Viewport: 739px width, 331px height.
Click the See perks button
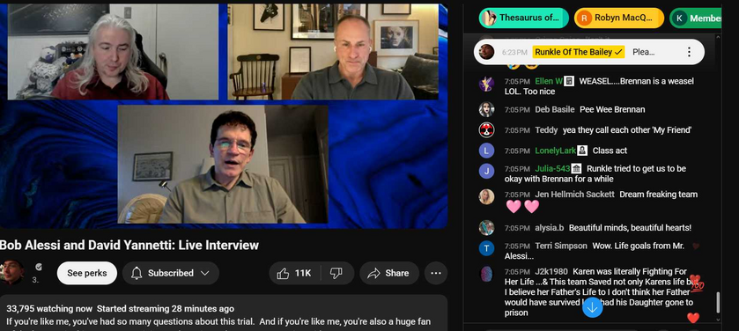[x=86, y=273]
